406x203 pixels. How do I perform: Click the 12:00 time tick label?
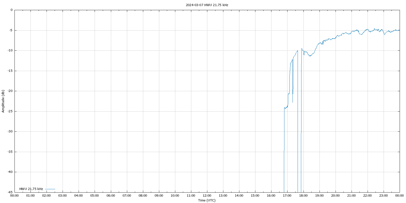coord(207,196)
